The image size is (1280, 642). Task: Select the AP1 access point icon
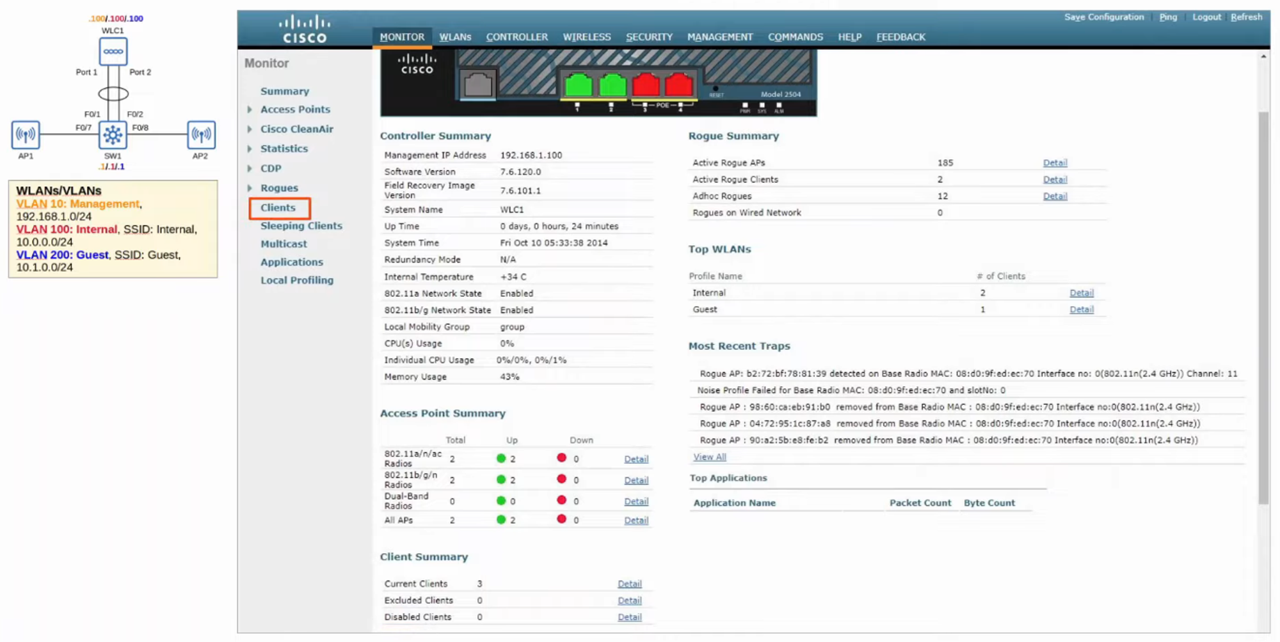26,134
